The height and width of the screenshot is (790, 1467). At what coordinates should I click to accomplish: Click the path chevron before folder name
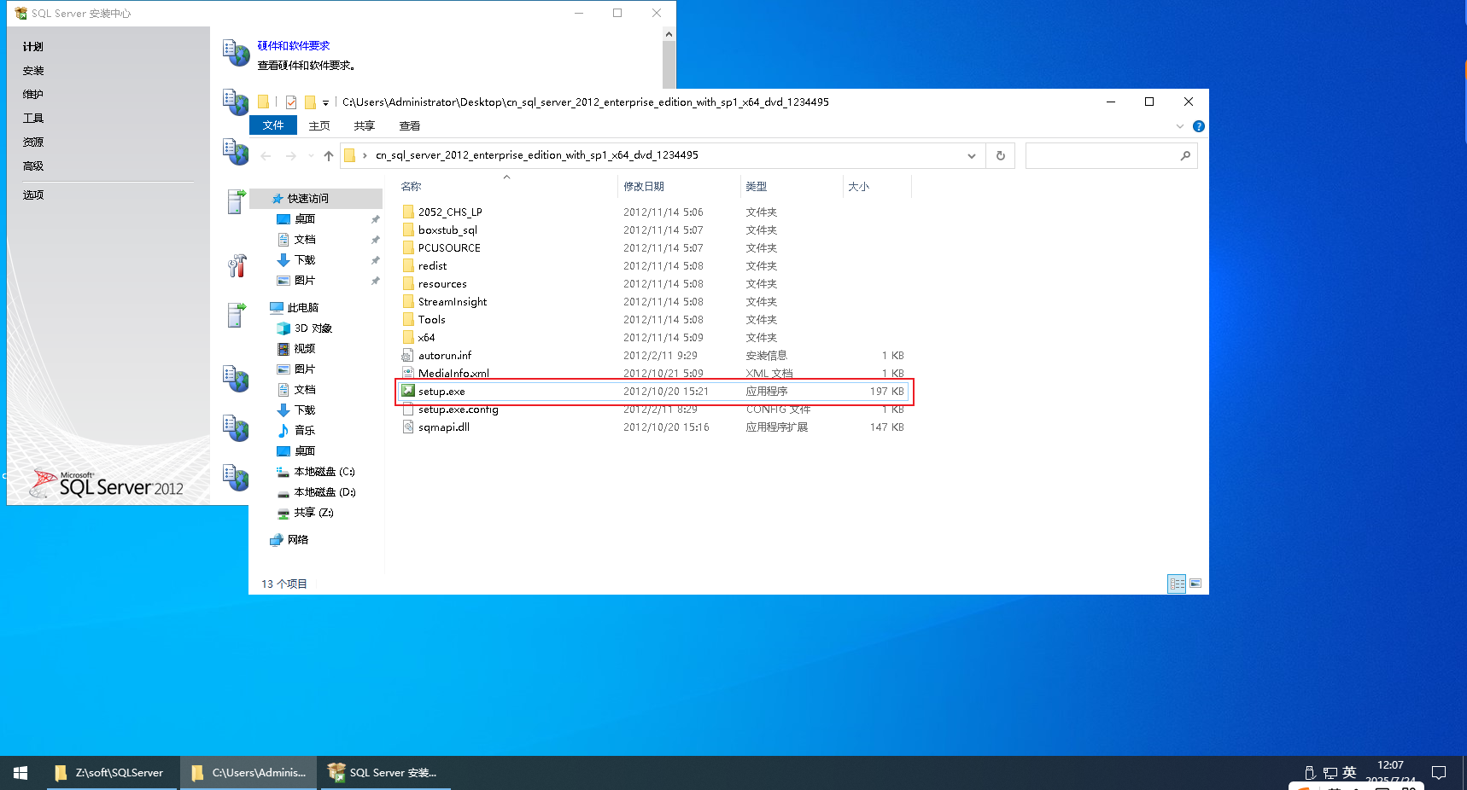pyautogui.click(x=365, y=155)
